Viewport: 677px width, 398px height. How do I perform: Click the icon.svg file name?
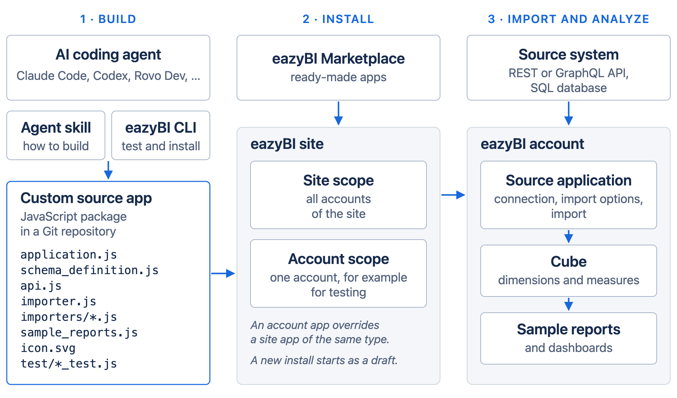click(48, 348)
